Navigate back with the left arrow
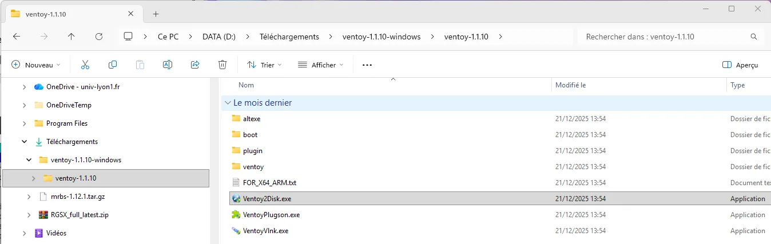Viewport: 771px width, 244px height. click(x=17, y=37)
